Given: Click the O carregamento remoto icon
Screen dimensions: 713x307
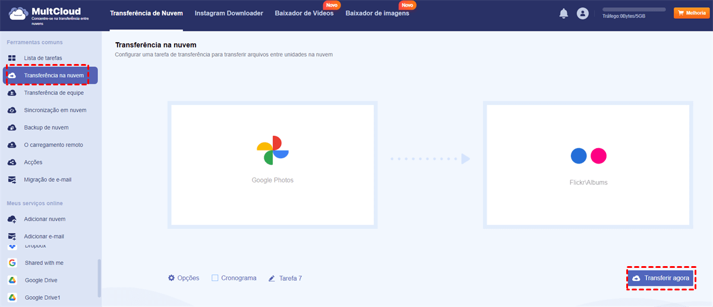Looking at the screenshot, I should pyautogui.click(x=12, y=145).
